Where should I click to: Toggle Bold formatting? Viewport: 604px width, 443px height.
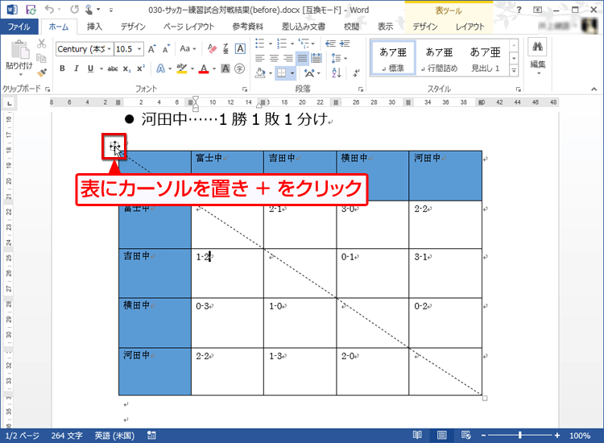pyautogui.click(x=62, y=68)
